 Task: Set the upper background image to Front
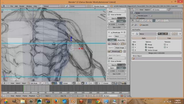tap(121, 21)
